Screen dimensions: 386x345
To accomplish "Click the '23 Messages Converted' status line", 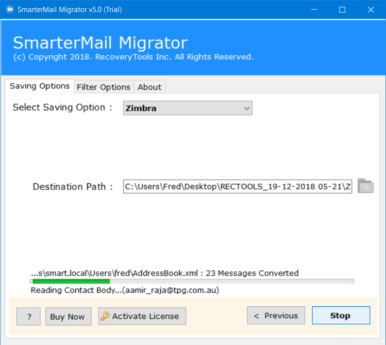I will [165, 273].
